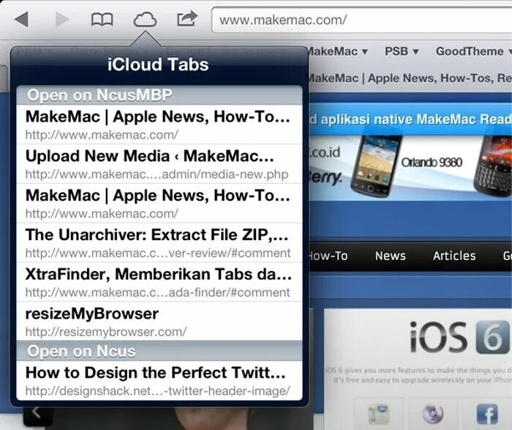Toggle the iCloud Tabs cloud icon

(x=145, y=20)
